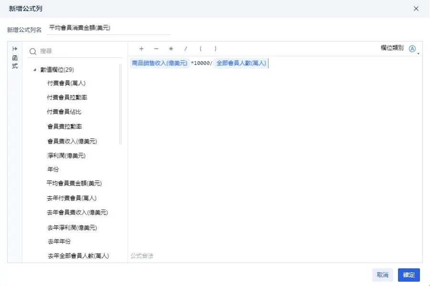This screenshot has height=286, width=430.
Task: Insert the division slash operator
Action: click(x=186, y=49)
